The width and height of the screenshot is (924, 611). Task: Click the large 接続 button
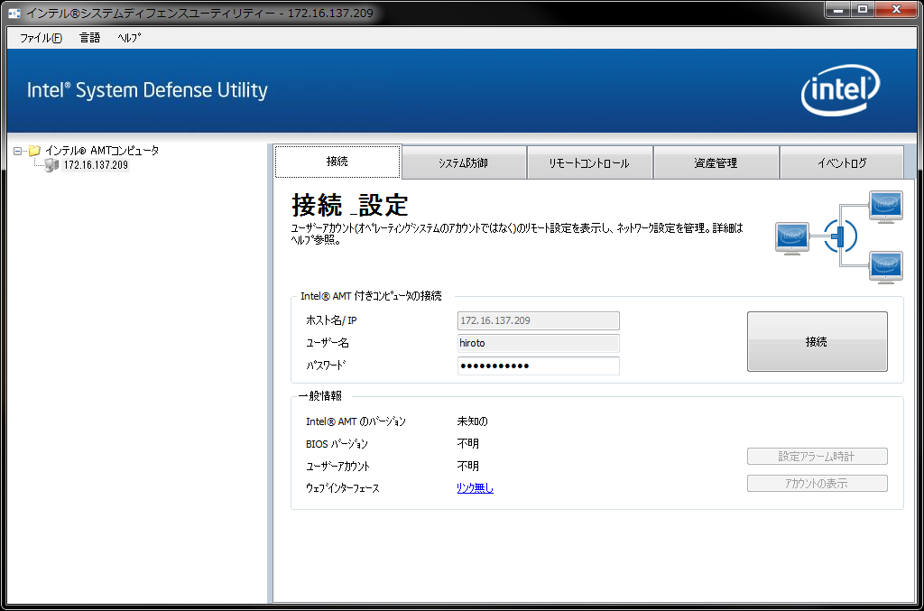817,342
